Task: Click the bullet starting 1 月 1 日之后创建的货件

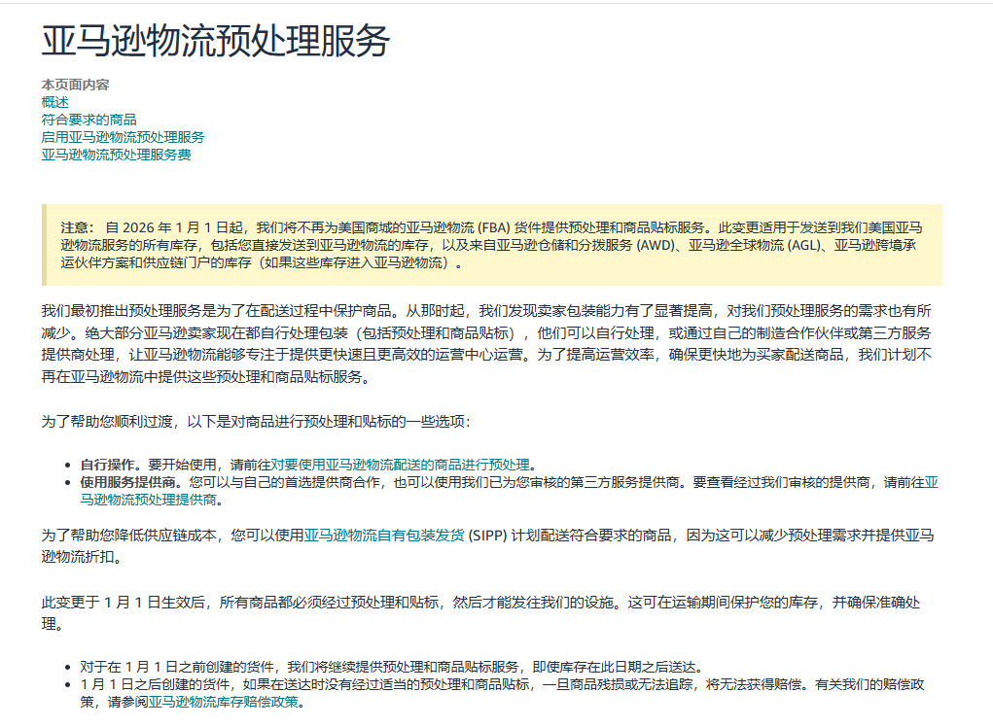Action: click(486, 684)
